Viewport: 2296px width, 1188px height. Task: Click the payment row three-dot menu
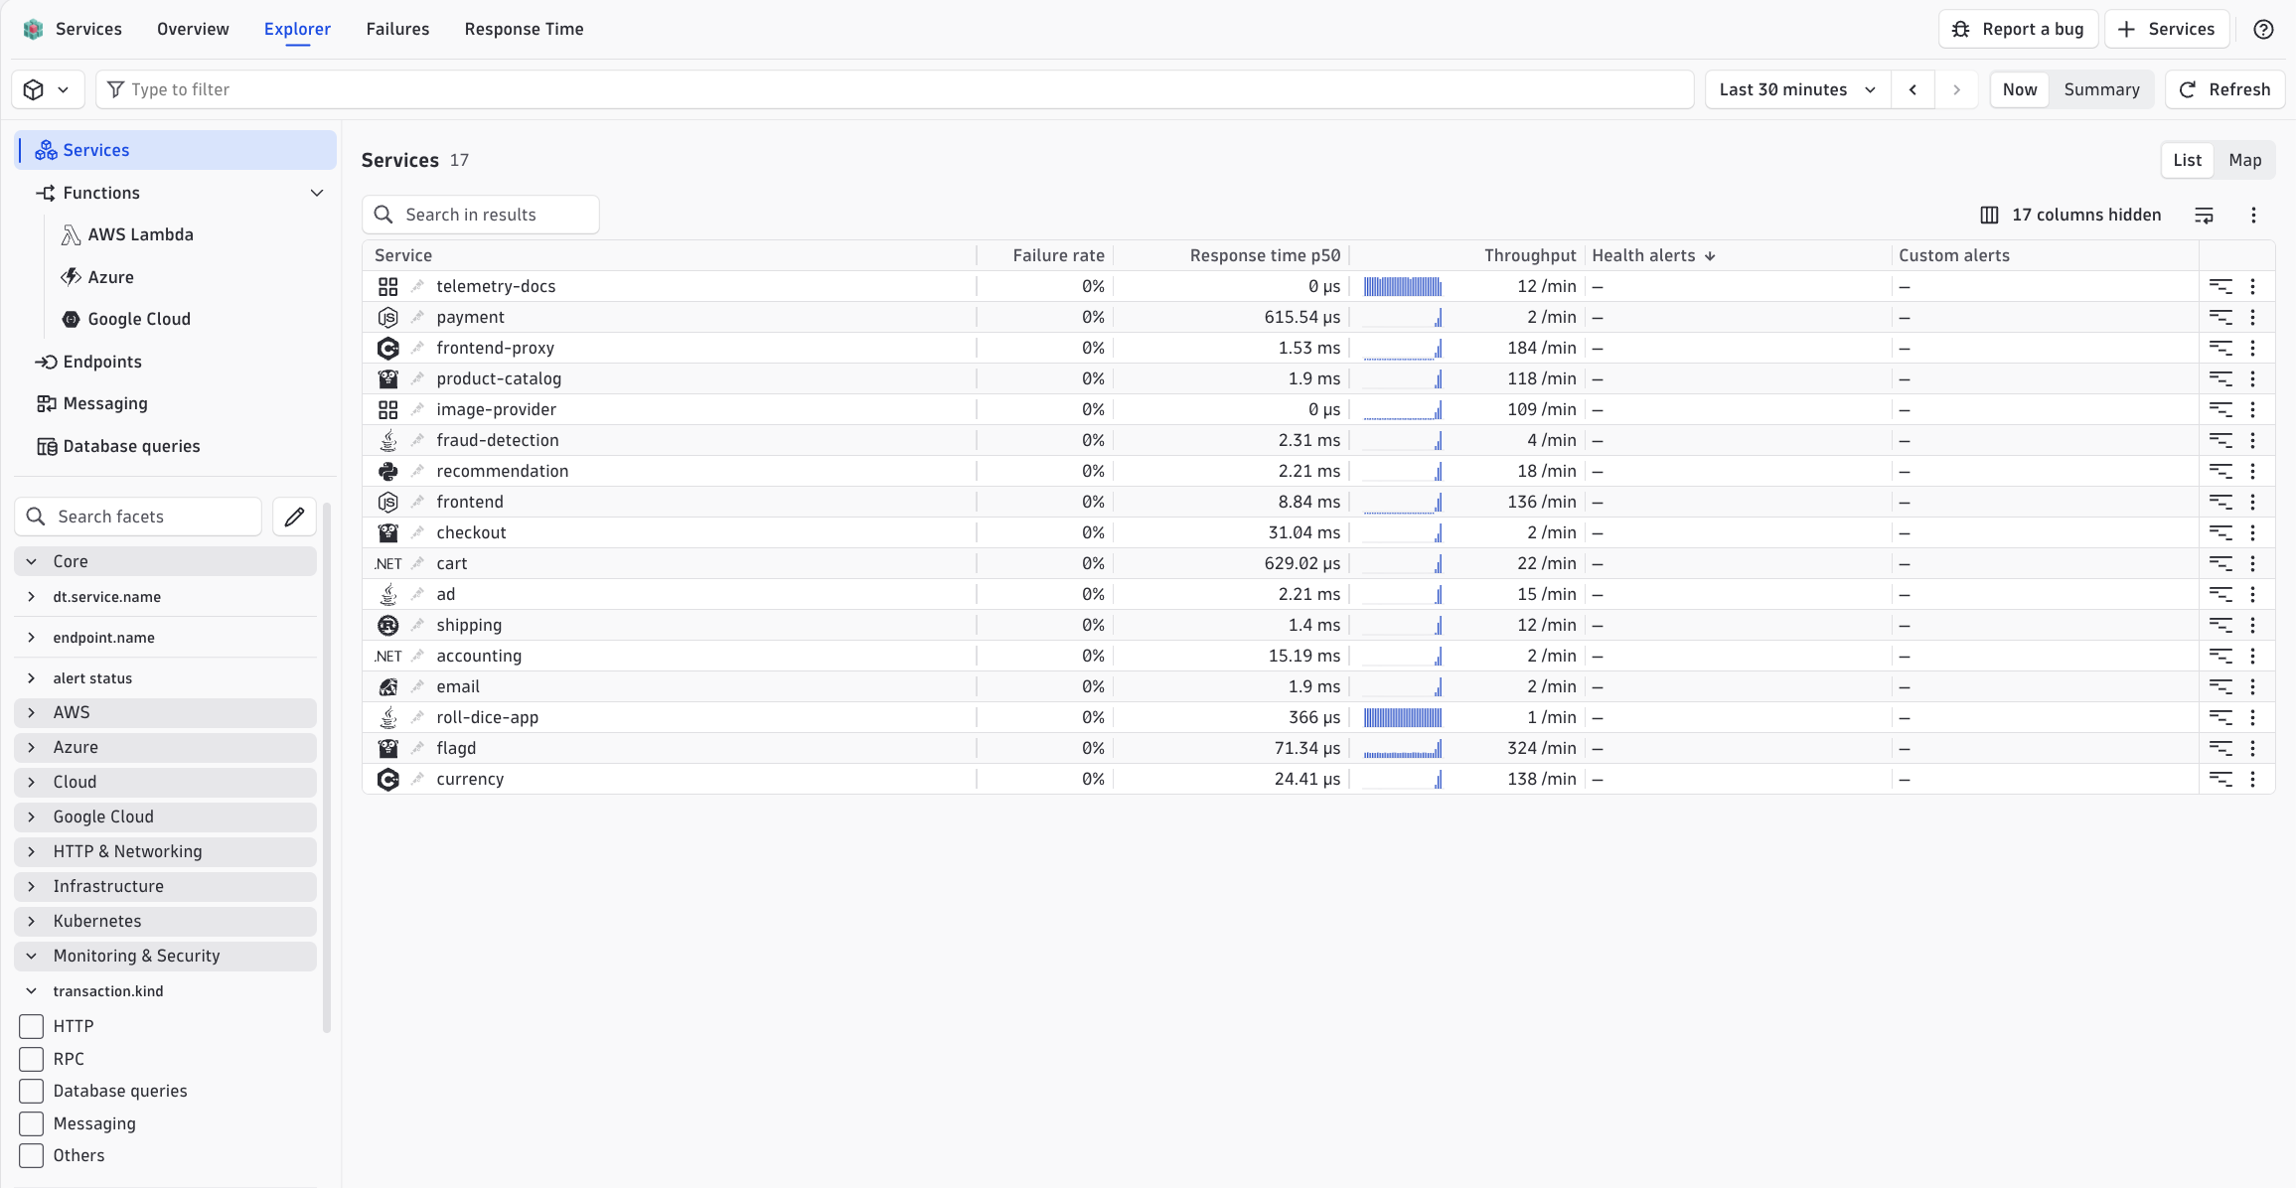click(x=2252, y=317)
